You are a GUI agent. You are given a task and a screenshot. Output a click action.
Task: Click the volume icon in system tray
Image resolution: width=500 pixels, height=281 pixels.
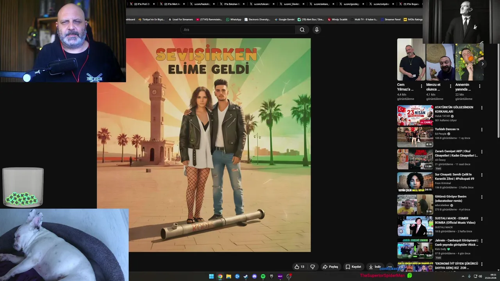point(480,276)
